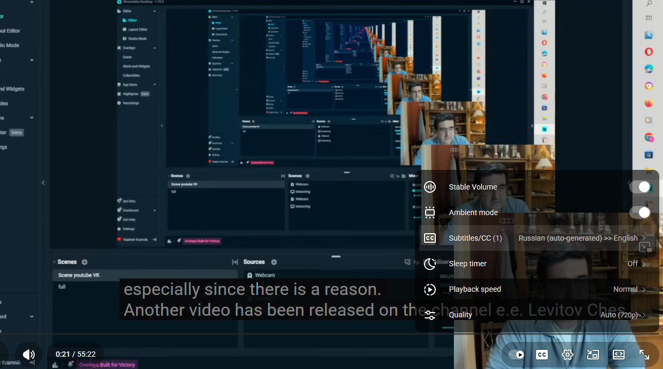Click the Task View icon in the rightmost taskbar strip
The width and height of the screenshot is (663, 369).
click(649, 18)
